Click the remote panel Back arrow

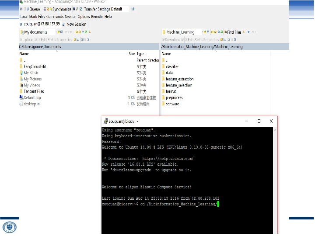pos(249,32)
